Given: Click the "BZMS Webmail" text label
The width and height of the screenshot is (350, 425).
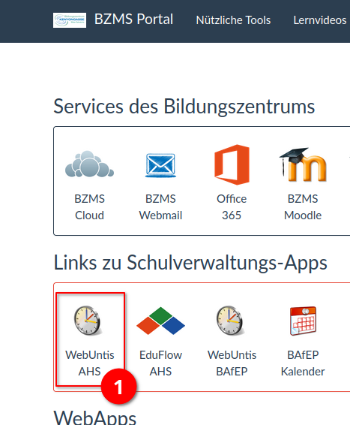Looking at the screenshot, I should pyautogui.click(x=160, y=207).
